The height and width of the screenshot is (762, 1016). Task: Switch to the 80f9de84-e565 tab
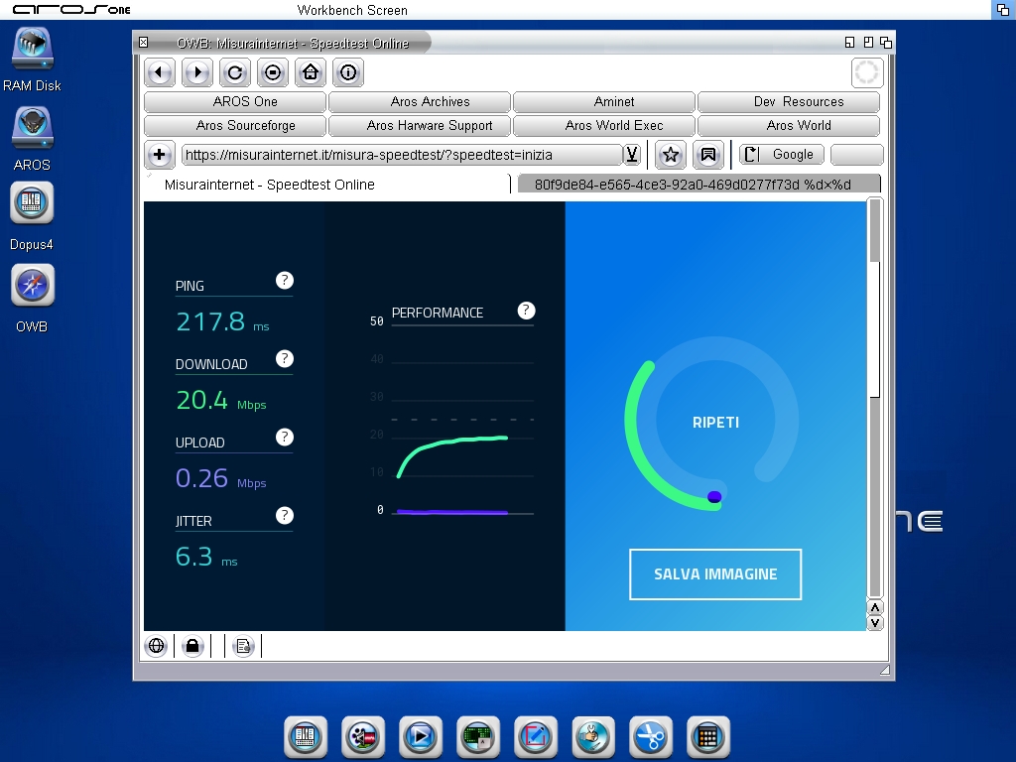pos(699,185)
